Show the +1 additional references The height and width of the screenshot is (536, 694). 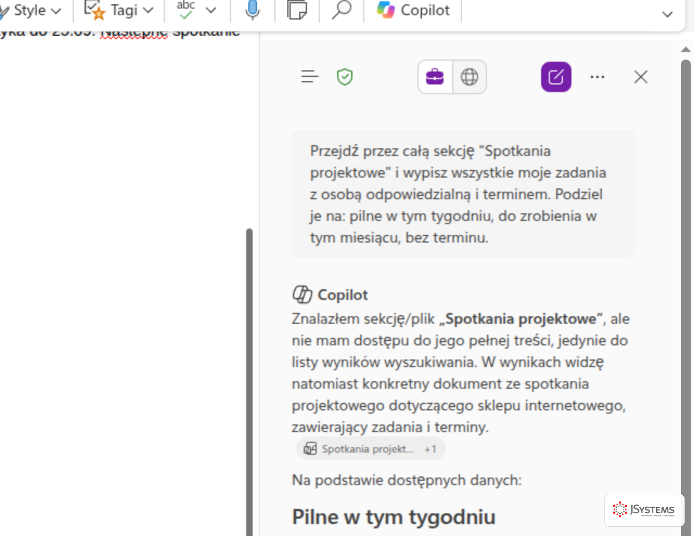430,449
